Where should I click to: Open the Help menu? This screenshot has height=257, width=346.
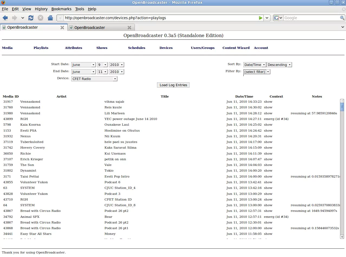(92, 9)
